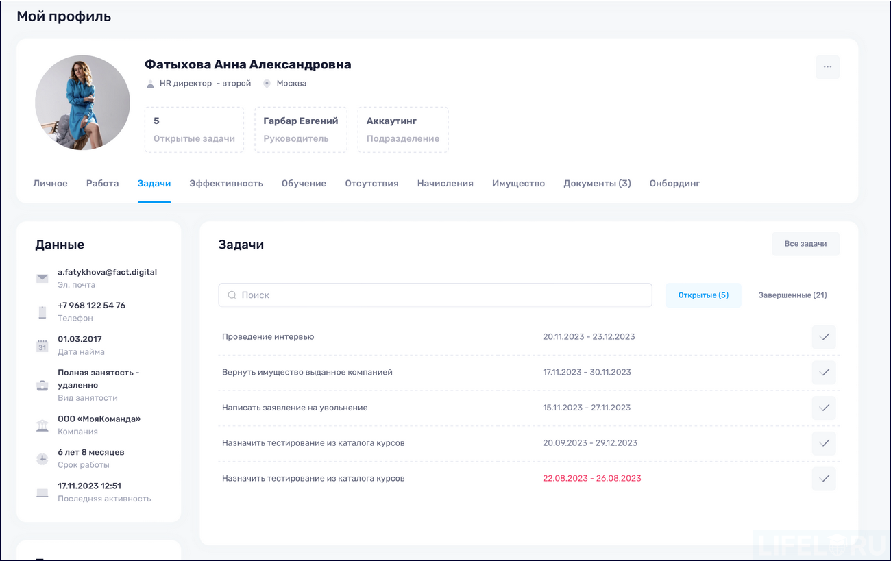Complete the task Вернуть имущество выданное компанией

[824, 372]
